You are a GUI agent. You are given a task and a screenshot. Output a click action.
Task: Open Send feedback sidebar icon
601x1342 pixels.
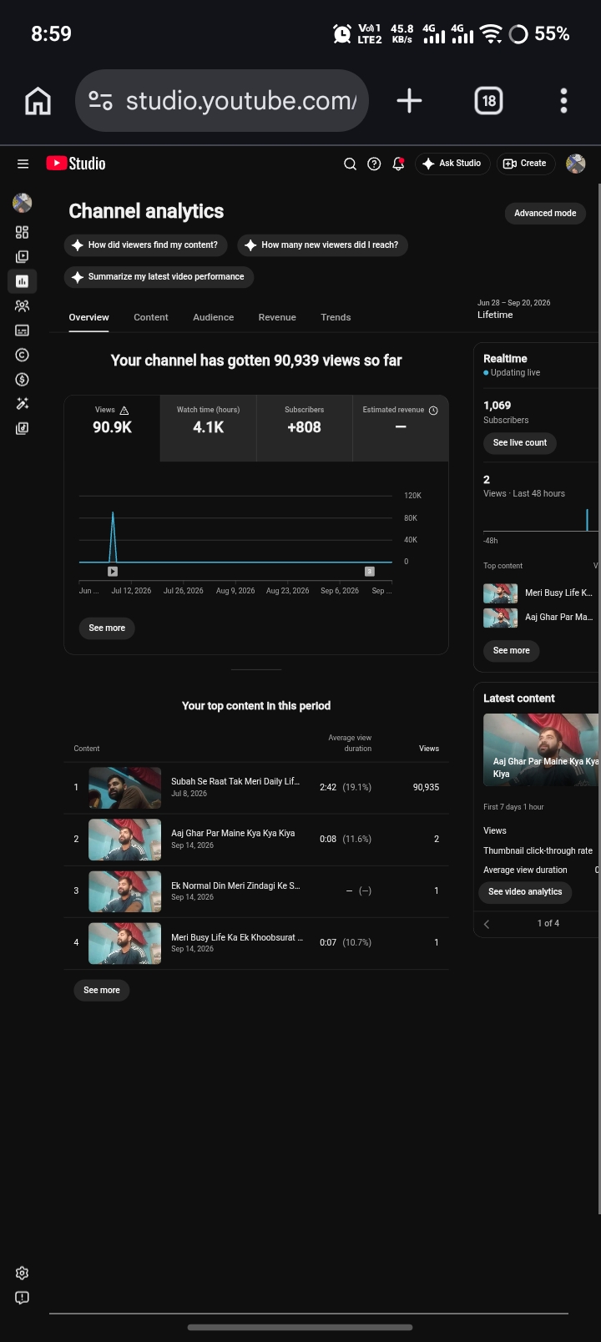[23, 1298]
